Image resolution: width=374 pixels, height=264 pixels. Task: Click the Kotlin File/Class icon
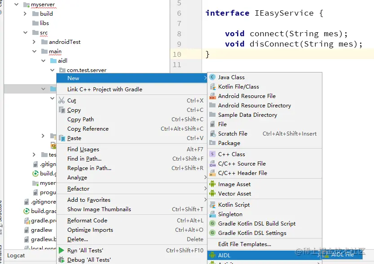(x=212, y=86)
